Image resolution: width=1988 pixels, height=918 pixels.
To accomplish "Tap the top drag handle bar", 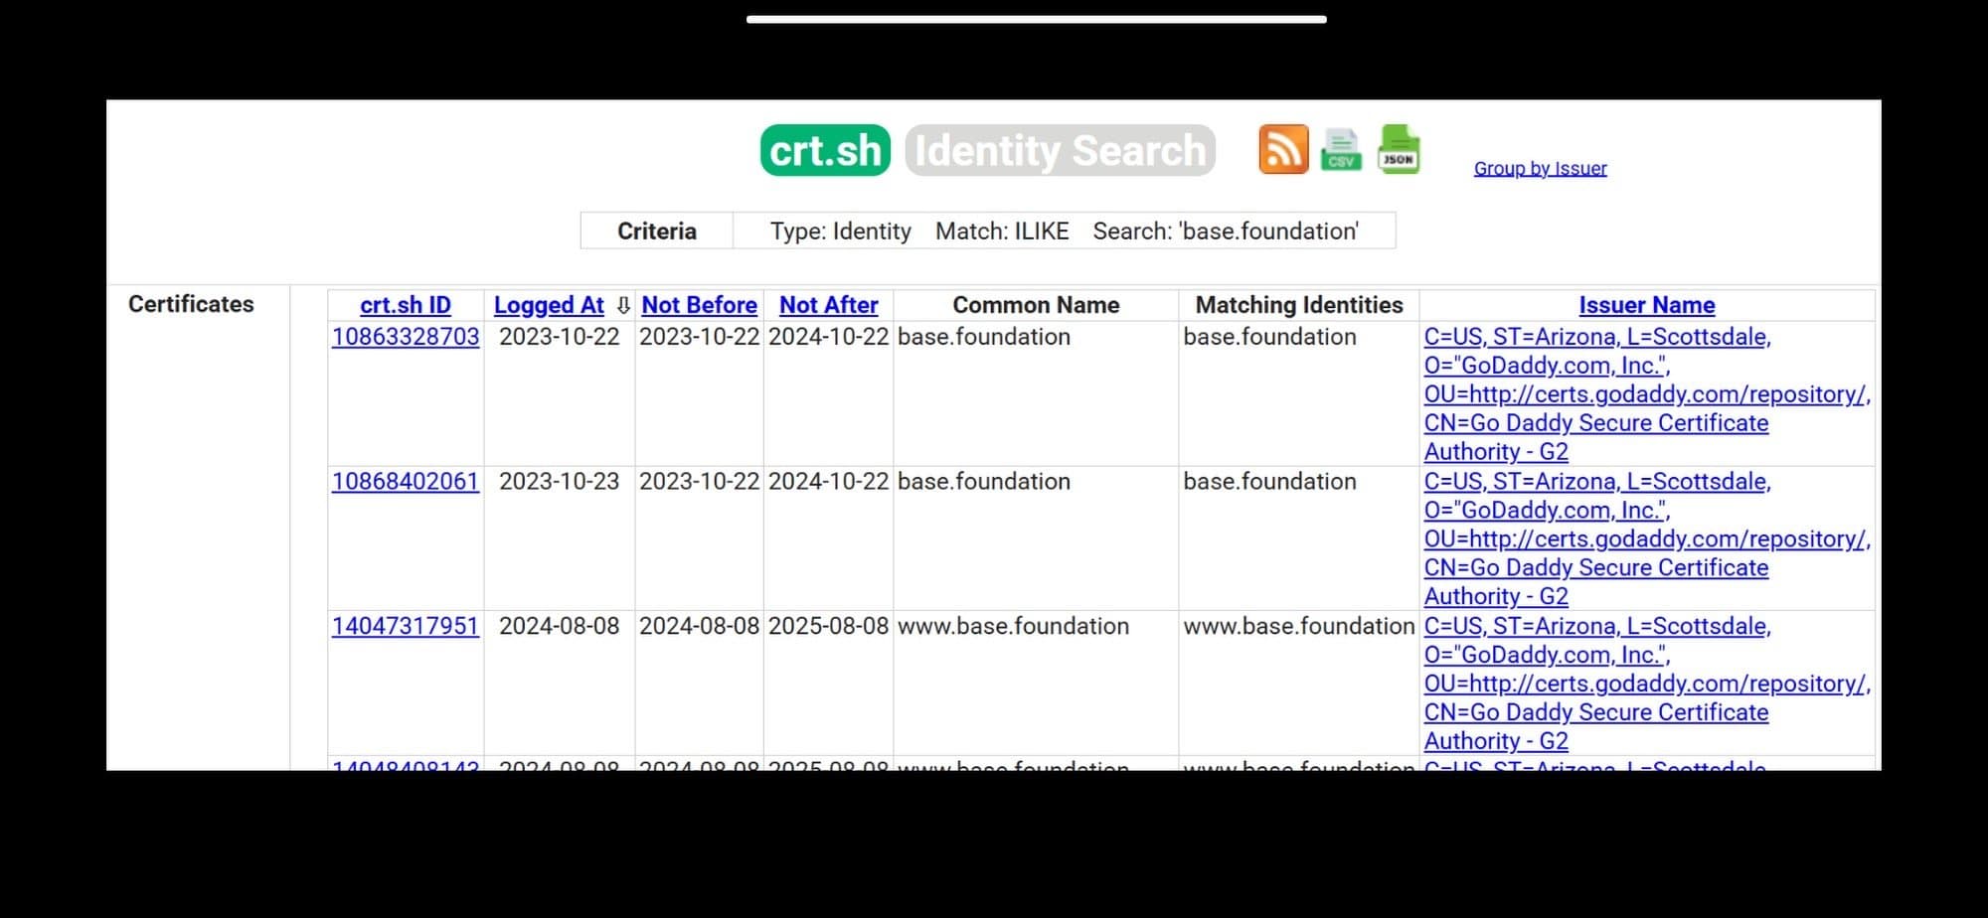I will [1036, 19].
